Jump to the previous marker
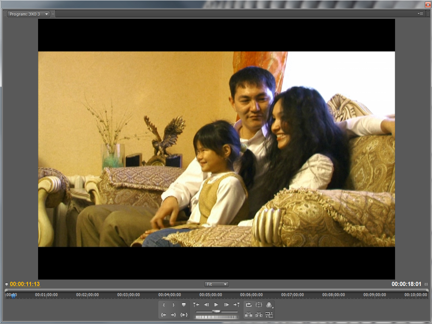The height and width of the screenshot is (324, 432). 196,305
